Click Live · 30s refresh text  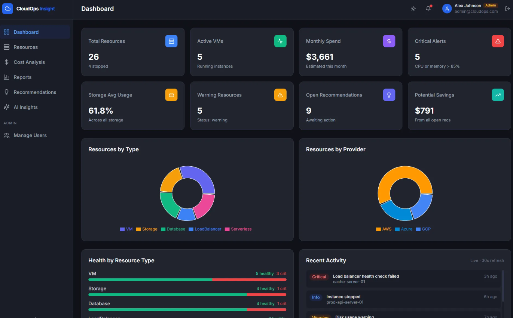pyautogui.click(x=487, y=260)
